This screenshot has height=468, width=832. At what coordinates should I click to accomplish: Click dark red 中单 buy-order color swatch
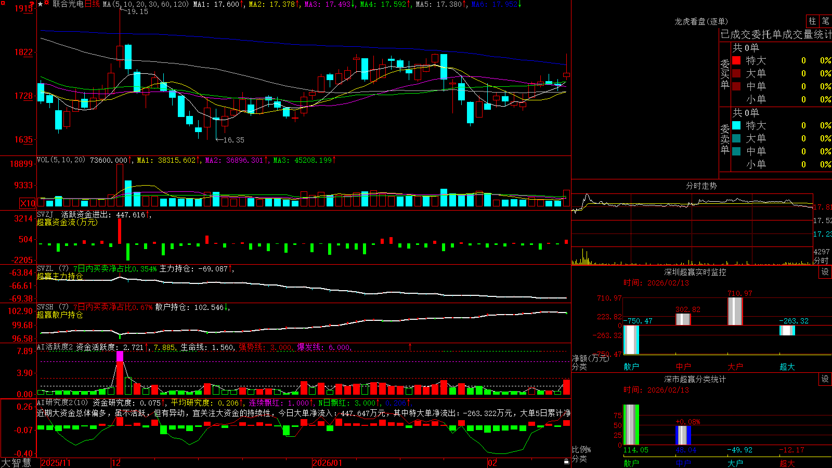[736, 86]
